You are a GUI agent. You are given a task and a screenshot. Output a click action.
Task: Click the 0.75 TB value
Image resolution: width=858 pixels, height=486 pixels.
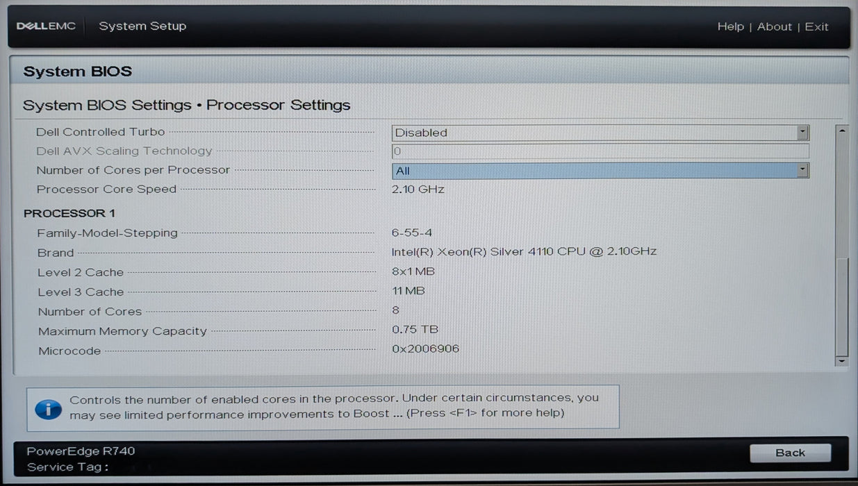[x=415, y=329]
